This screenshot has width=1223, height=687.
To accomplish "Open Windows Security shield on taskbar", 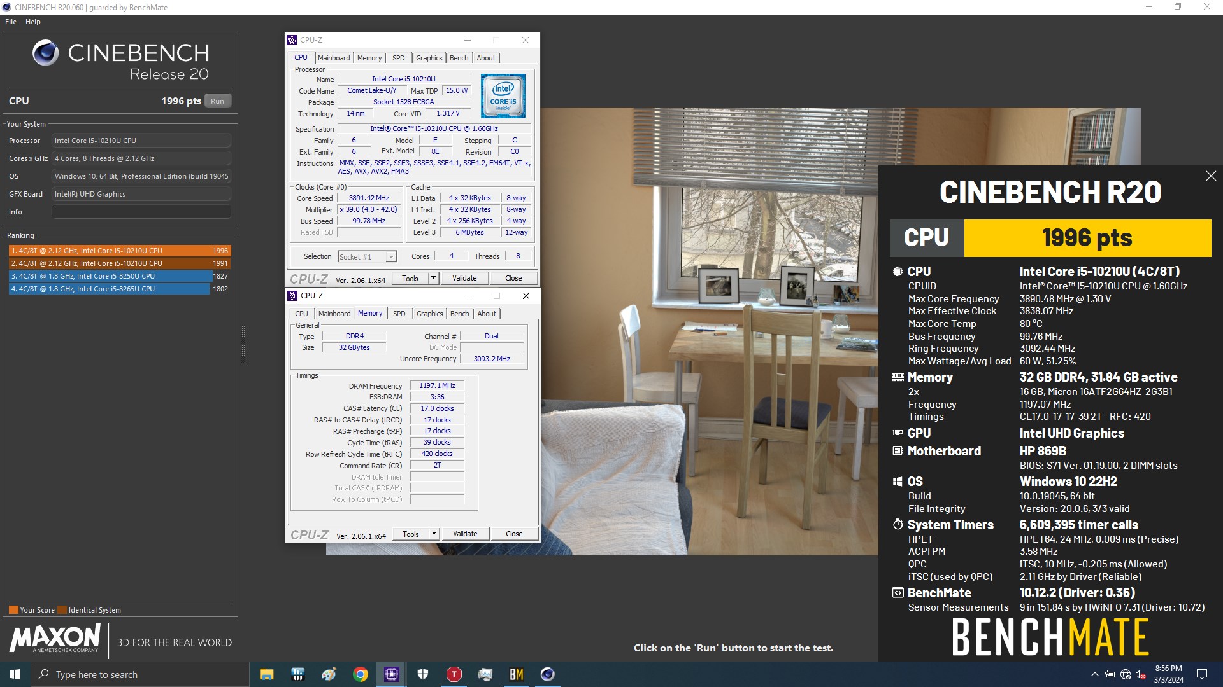I will click(423, 674).
